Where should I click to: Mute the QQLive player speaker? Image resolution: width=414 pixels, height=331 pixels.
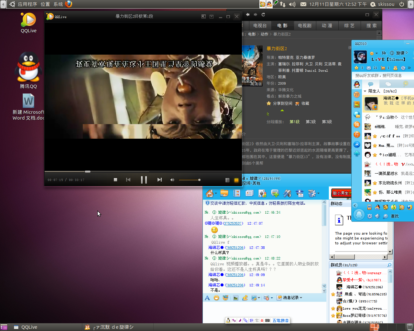[172, 180]
